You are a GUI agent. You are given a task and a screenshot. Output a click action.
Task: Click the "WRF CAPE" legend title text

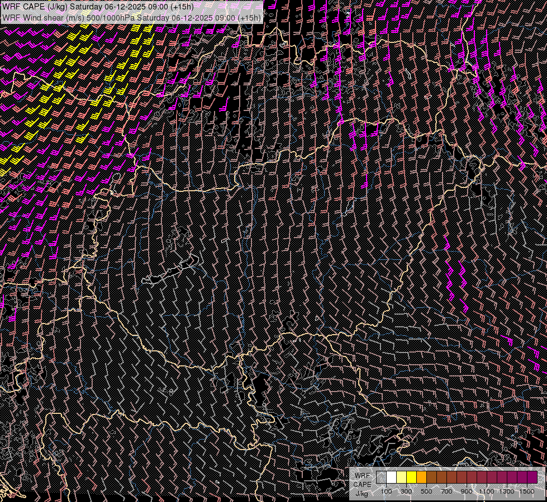click(x=362, y=480)
